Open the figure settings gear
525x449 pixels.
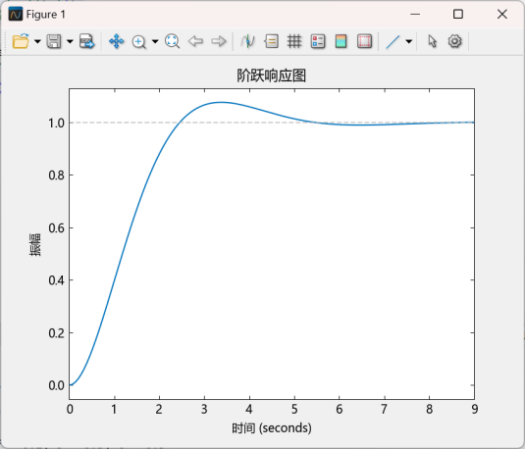[454, 41]
